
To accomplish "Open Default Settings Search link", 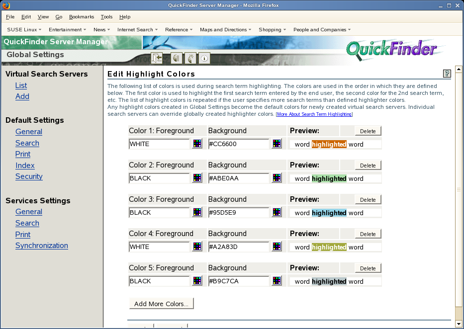I will pyautogui.click(x=27, y=143).
